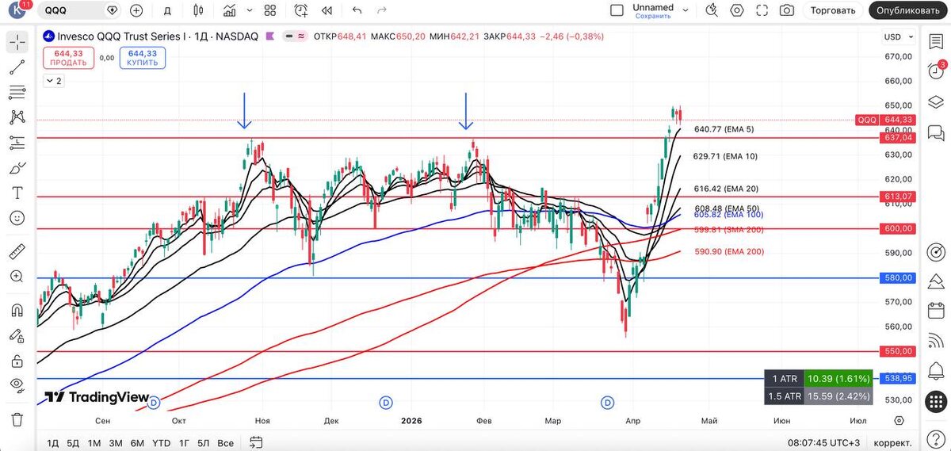
Task: Toggle stay in drawing mode
Action: point(17,336)
